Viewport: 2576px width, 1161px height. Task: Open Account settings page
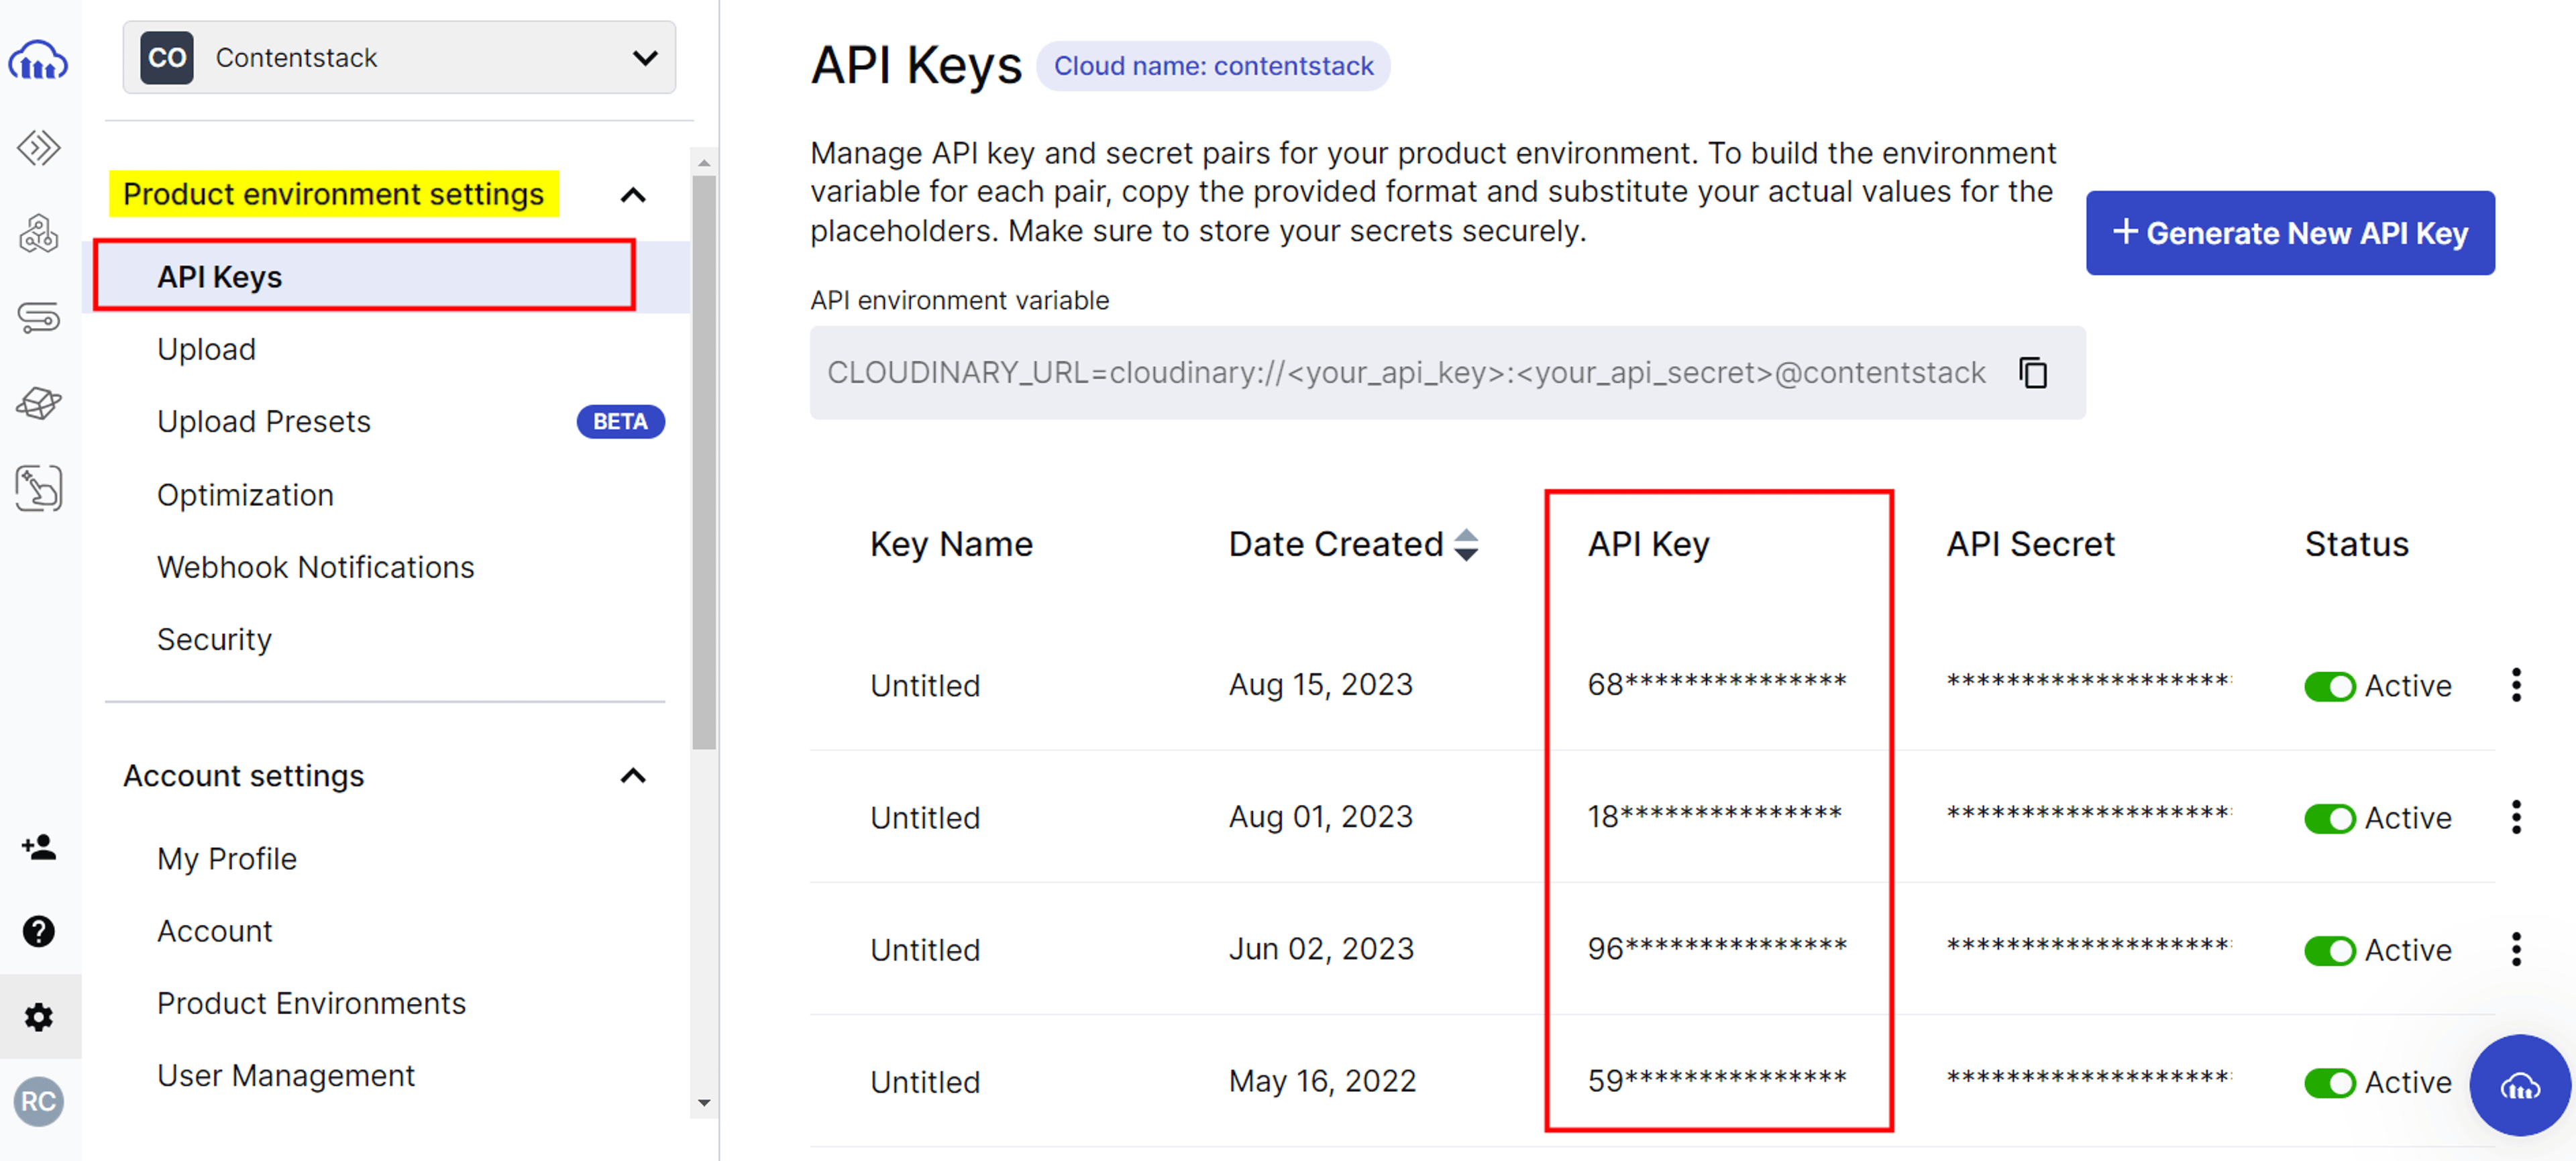pyautogui.click(x=214, y=930)
